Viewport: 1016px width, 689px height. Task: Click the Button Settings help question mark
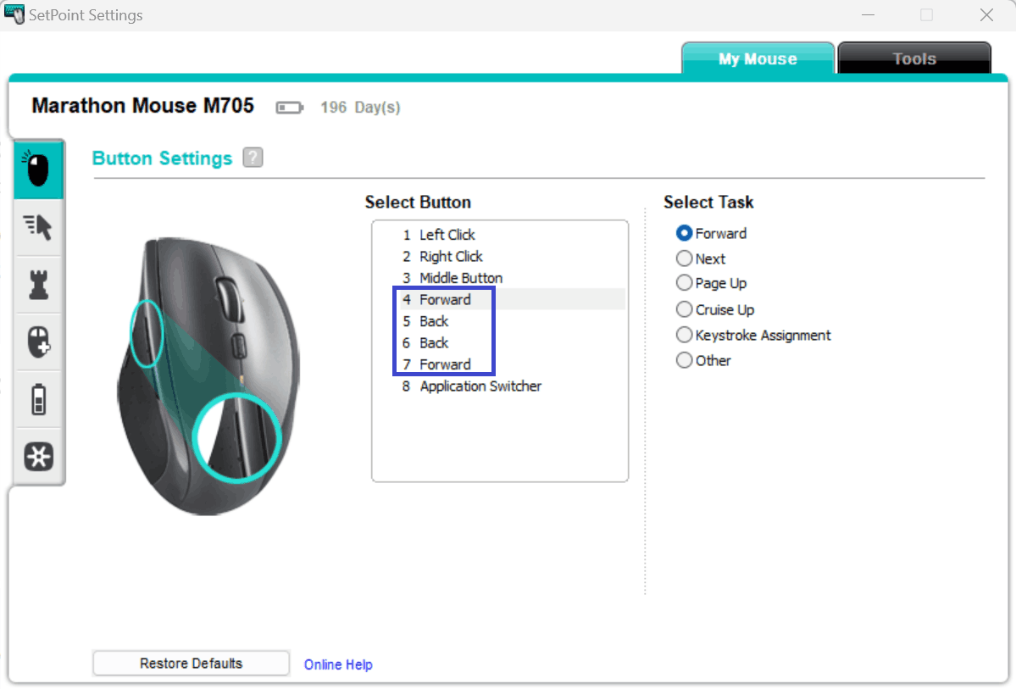[253, 158]
